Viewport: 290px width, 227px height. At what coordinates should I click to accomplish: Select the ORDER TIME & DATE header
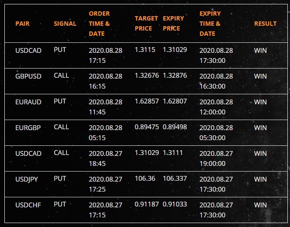point(99,24)
